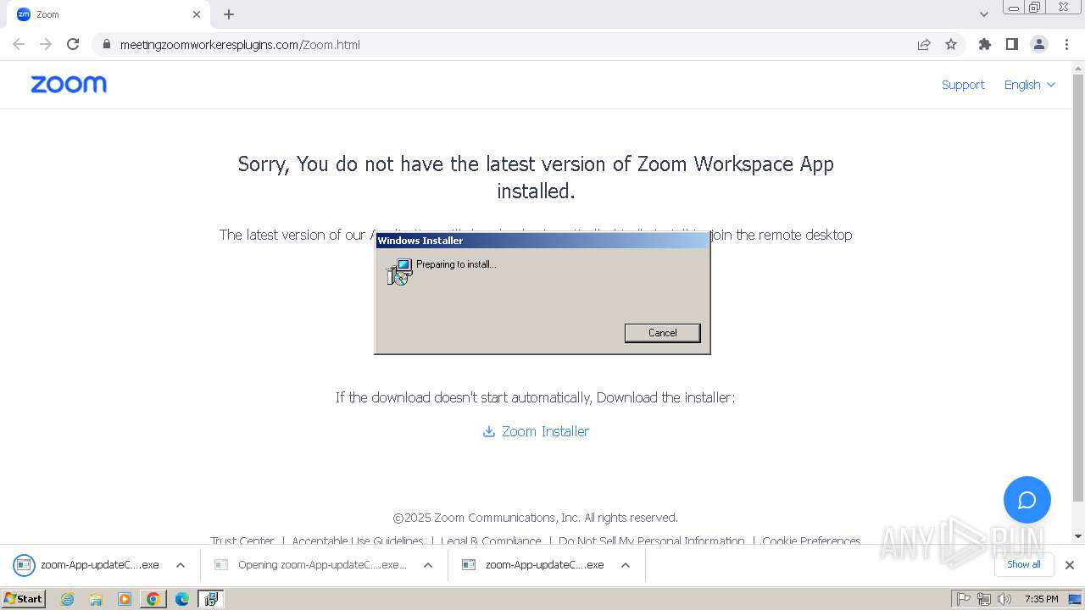Click Show all downloads button

1024,564
